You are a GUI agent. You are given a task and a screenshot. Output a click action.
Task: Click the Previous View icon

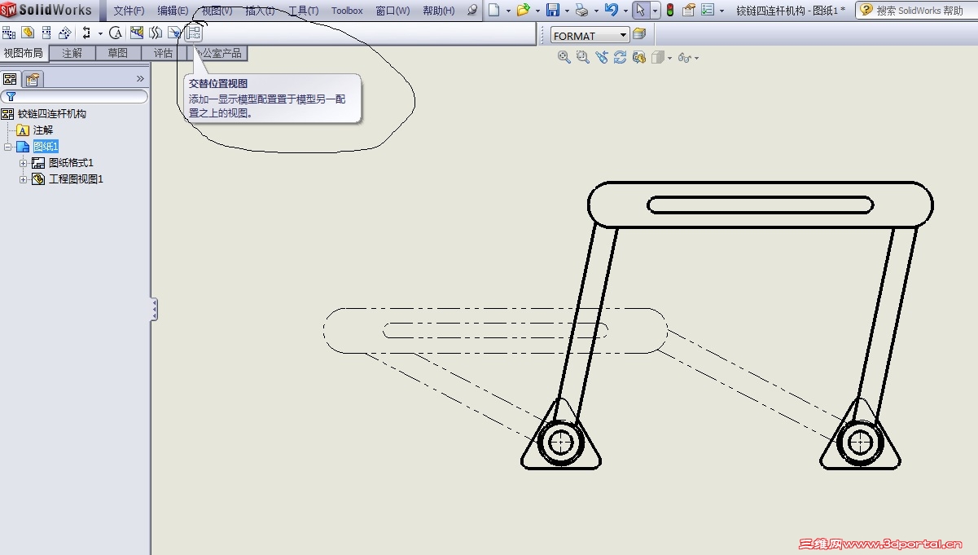coord(601,57)
